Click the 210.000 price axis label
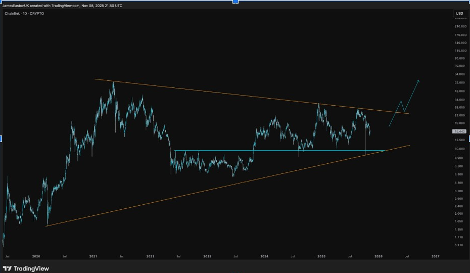The image size is (470, 273). 460,26
